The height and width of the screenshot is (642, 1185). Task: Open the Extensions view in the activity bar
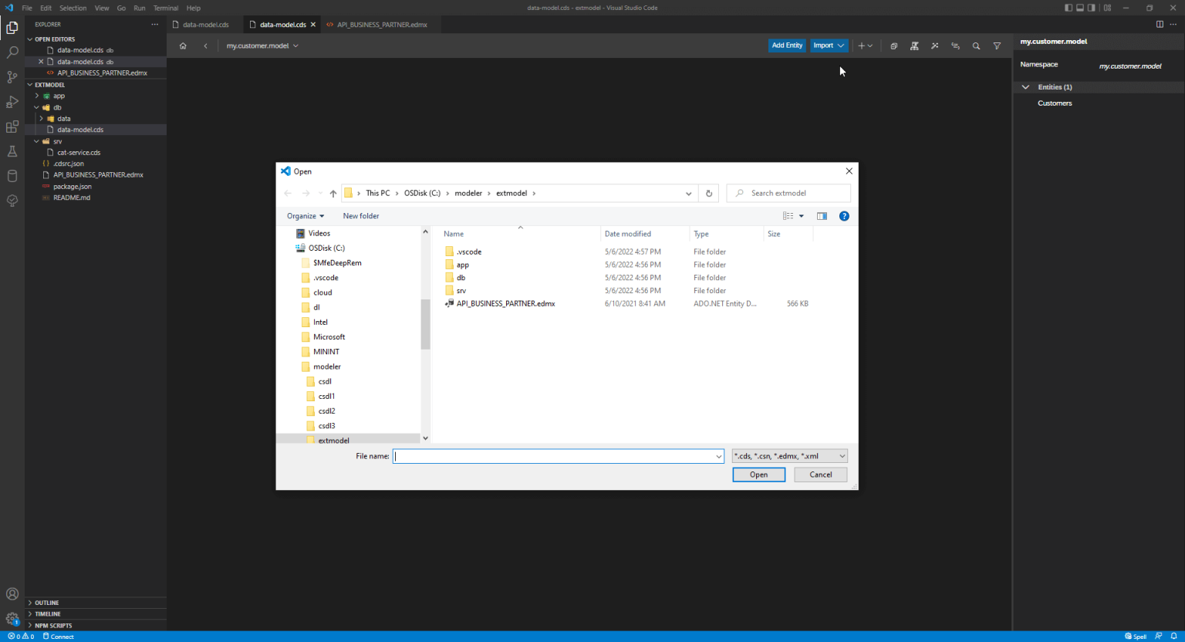click(x=12, y=127)
